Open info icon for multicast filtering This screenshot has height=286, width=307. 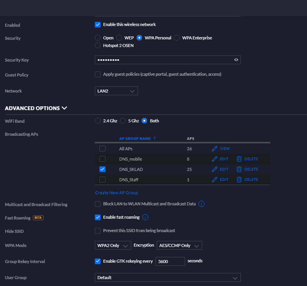[201, 204]
